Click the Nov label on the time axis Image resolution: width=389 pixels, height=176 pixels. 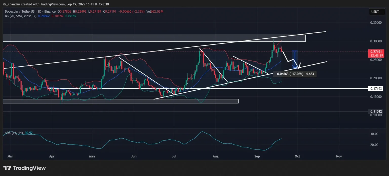tap(339, 156)
